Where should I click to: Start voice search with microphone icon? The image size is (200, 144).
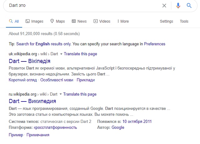tap(178, 6)
